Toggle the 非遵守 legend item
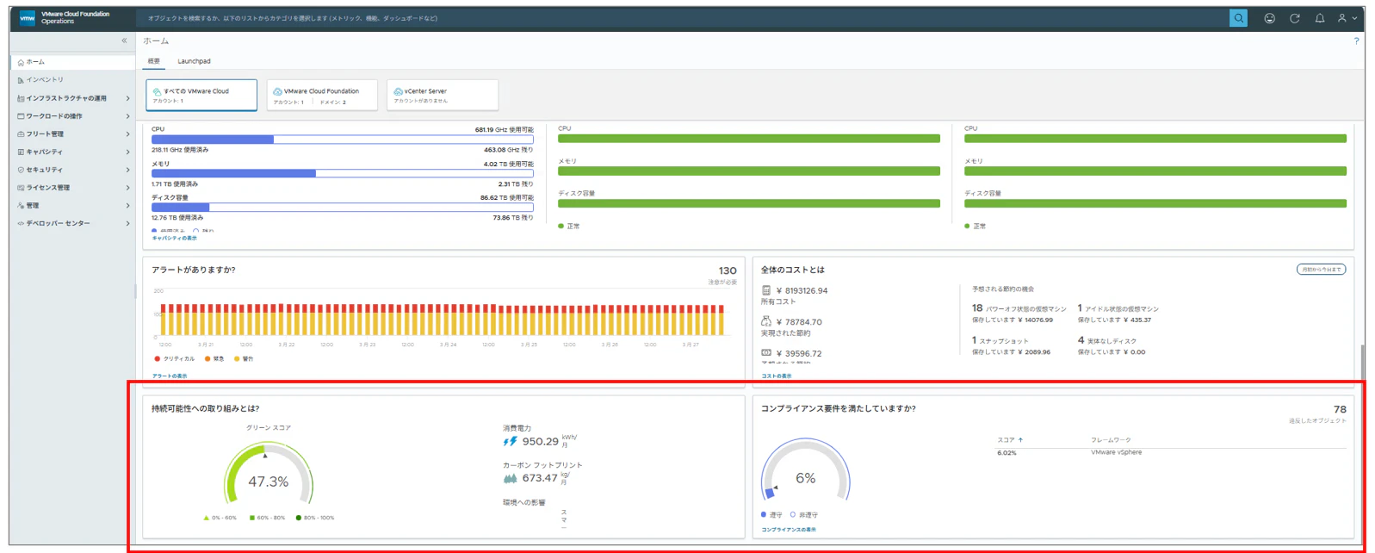This screenshot has width=1375, height=553. pos(804,514)
